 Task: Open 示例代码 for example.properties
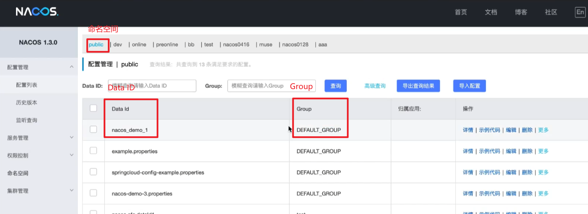[490, 151]
